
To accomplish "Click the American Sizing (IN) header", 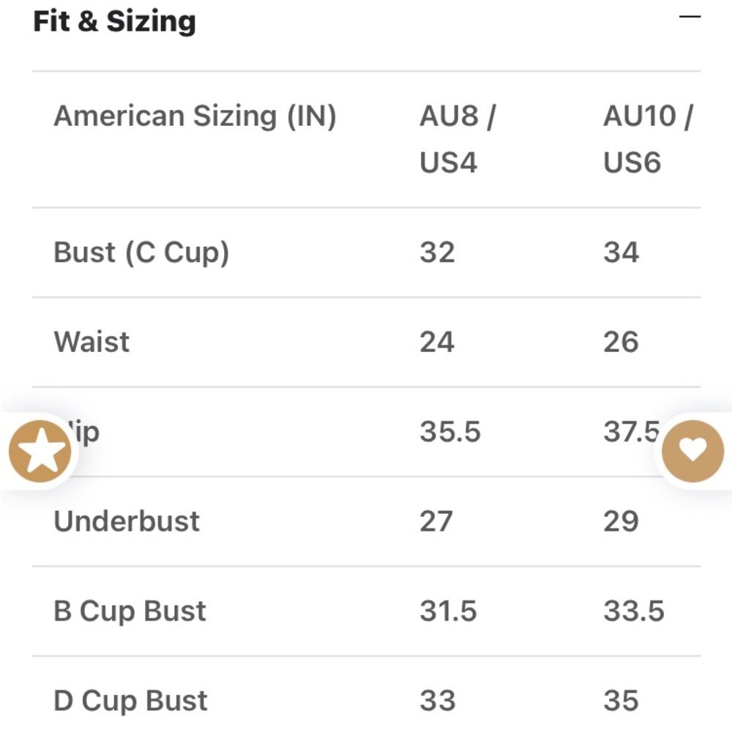I will pyautogui.click(x=195, y=116).
